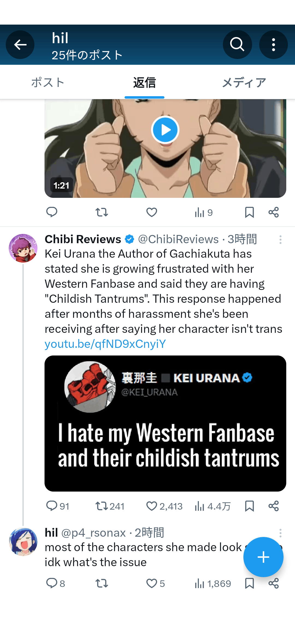Viewport: 295px width, 623px height.
Task: Open the Kei Urana video thumbnail card
Action: (x=165, y=424)
